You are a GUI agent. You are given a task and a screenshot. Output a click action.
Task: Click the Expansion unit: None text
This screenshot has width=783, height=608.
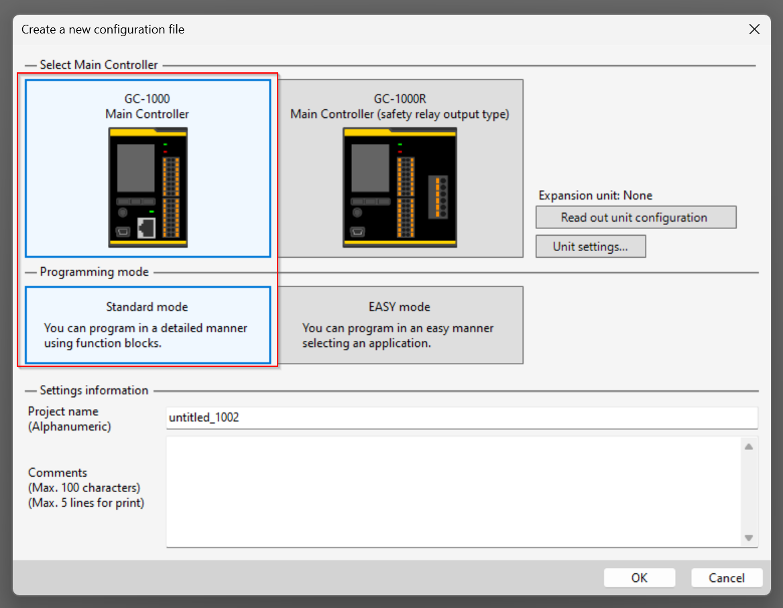coord(595,196)
